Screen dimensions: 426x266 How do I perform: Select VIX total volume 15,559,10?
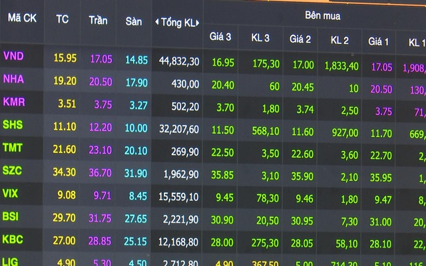click(178, 197)
